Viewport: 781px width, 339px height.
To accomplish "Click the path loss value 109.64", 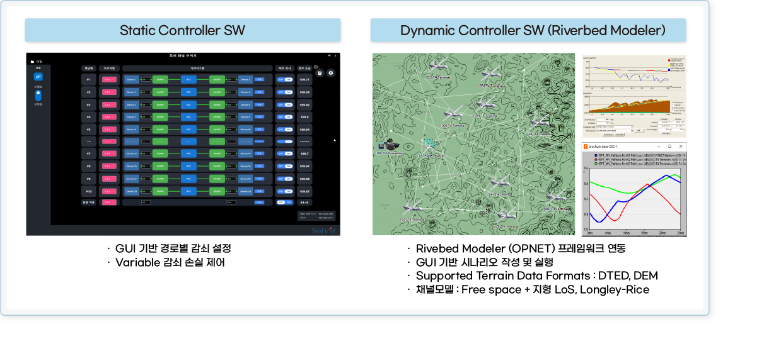I will [x=304, y=130].
